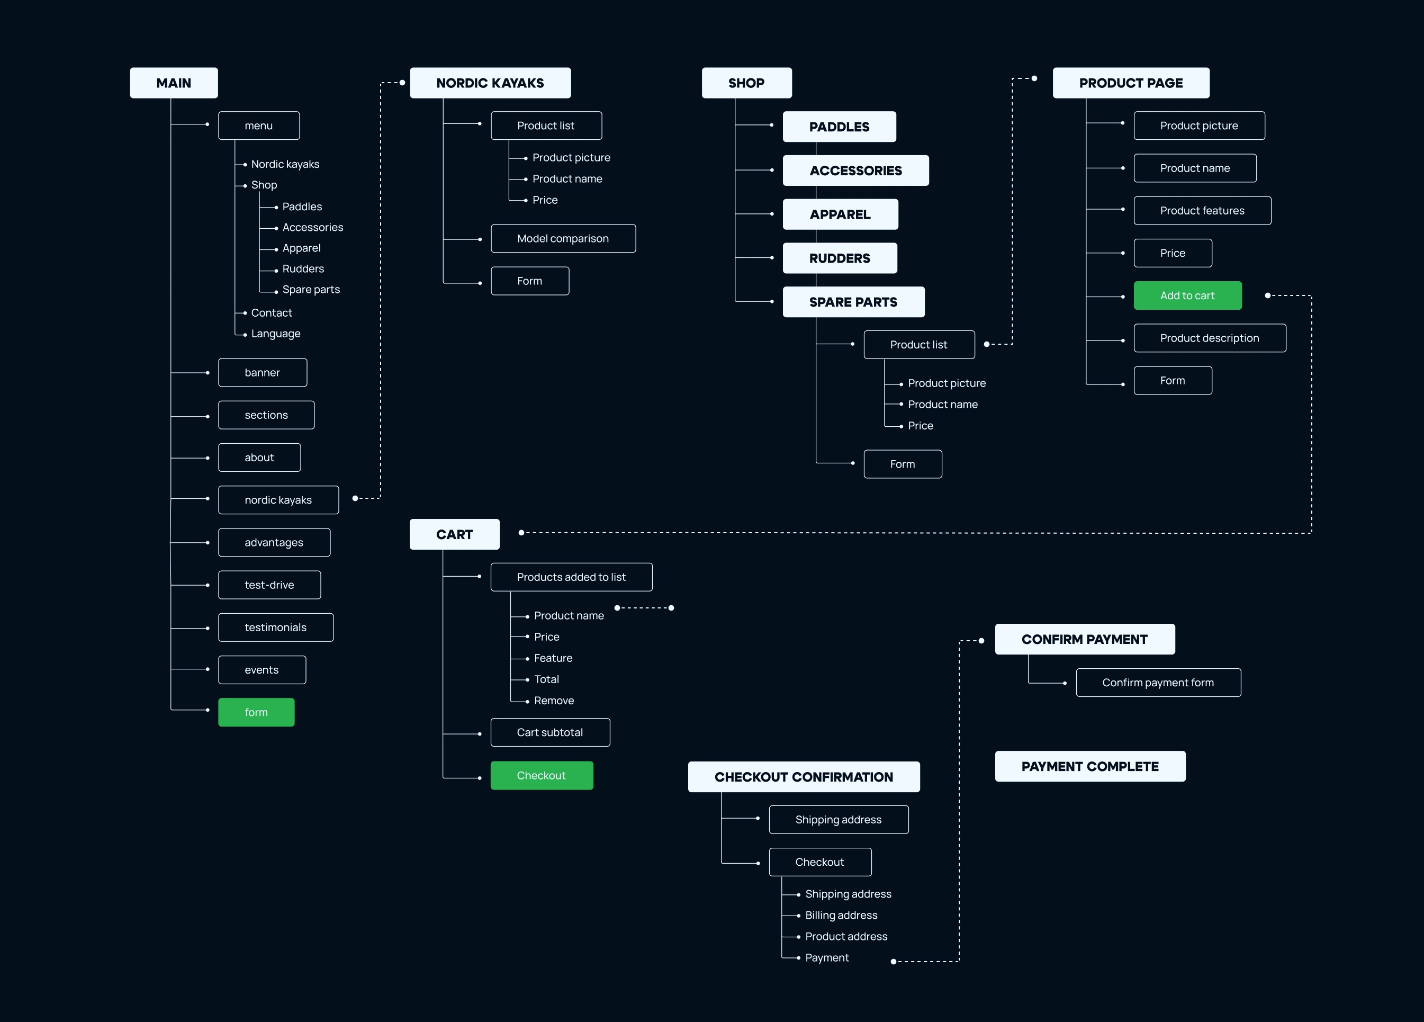Click the Payment item under Checkout

point(826,957)
